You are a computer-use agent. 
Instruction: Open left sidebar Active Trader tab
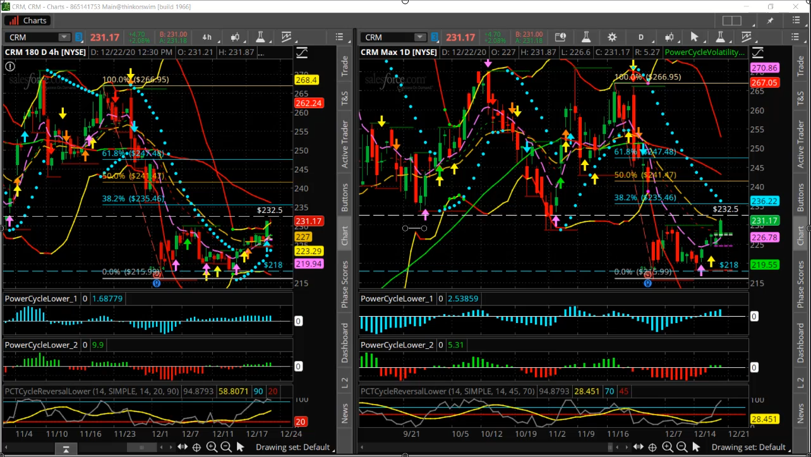tap(345, 145)
